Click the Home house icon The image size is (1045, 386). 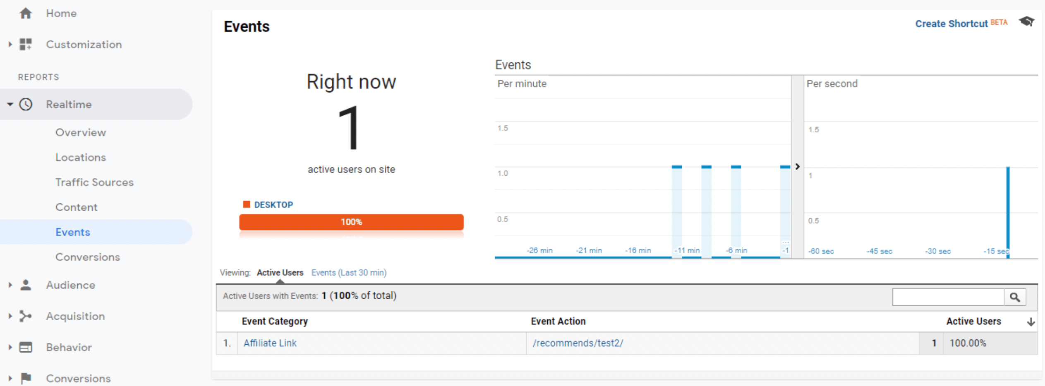click(x=26, y=14)
